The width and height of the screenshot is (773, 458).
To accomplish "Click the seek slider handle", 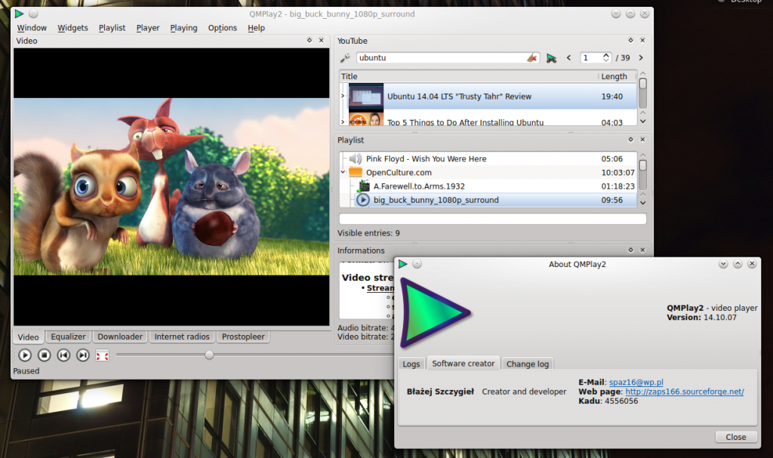I will point(209,355).
